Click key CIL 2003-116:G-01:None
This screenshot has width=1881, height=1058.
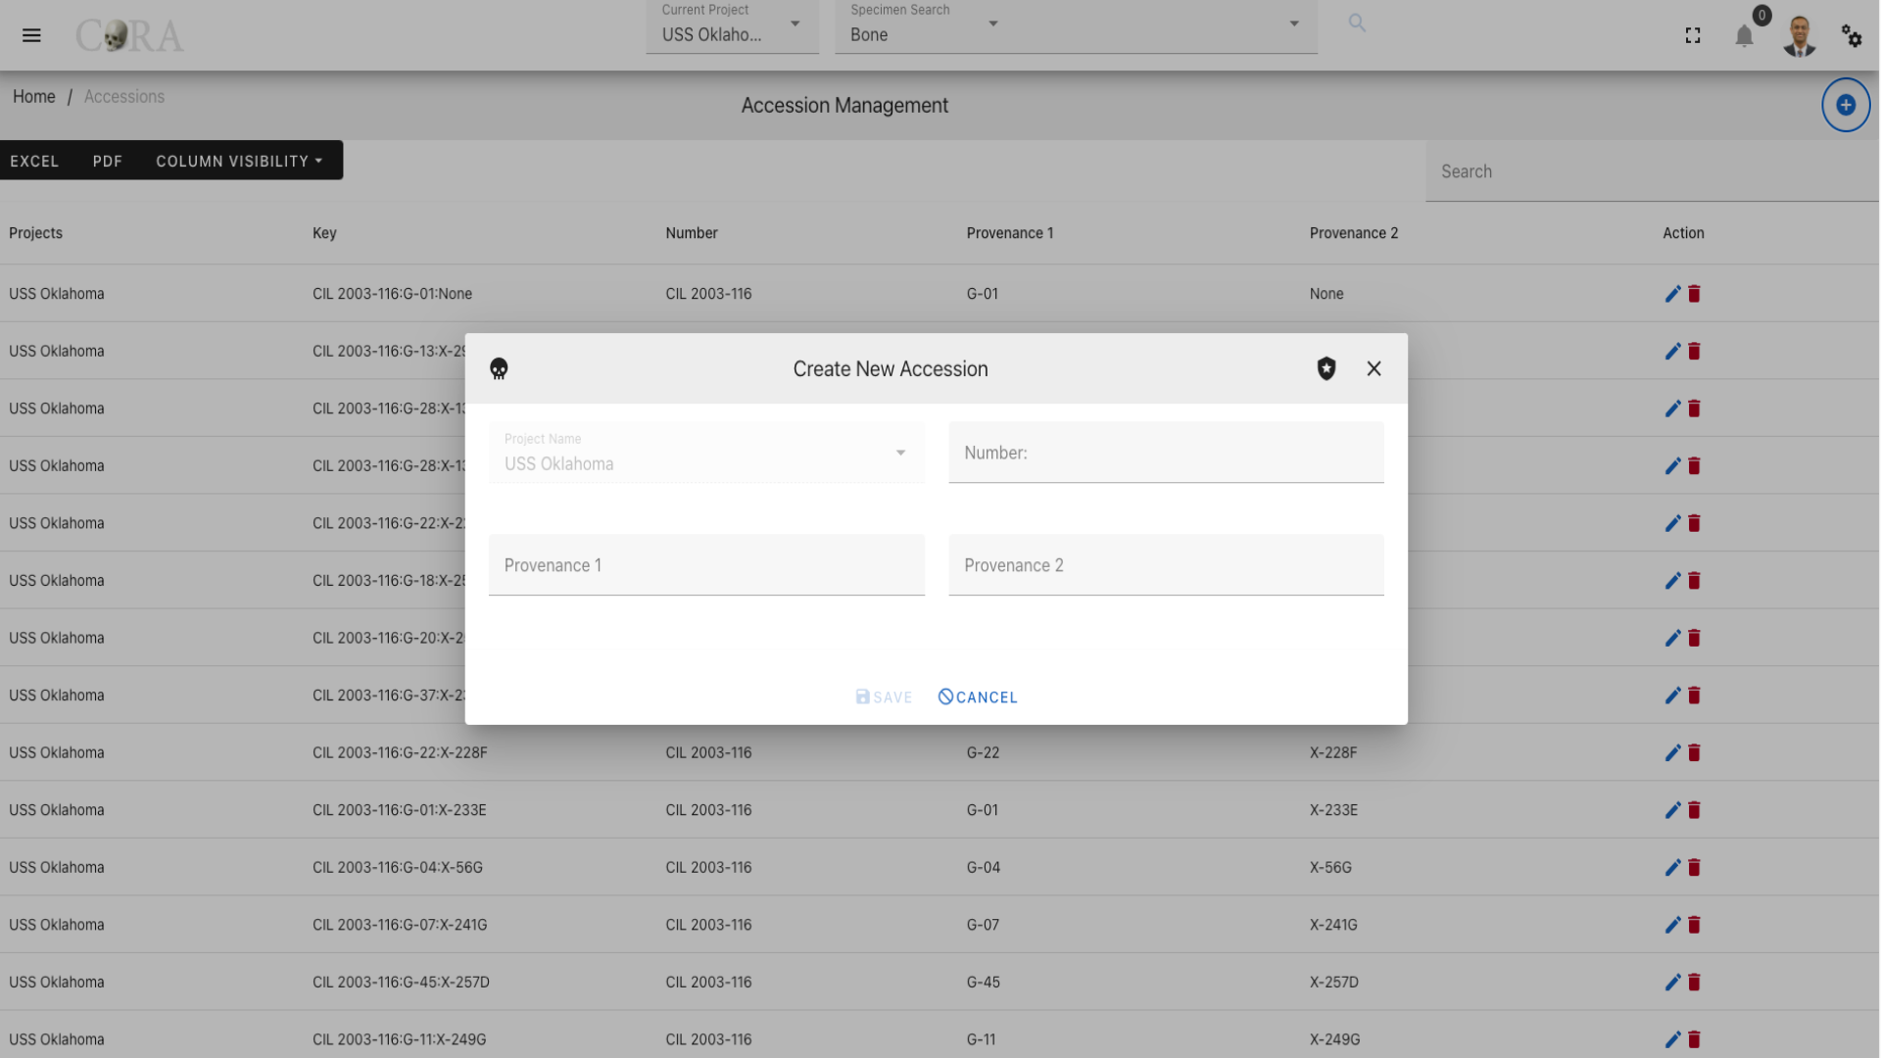pos(392,294)
